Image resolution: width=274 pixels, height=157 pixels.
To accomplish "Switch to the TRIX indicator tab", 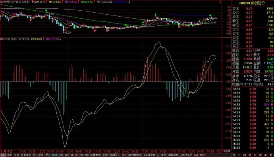I will [202, 155].
